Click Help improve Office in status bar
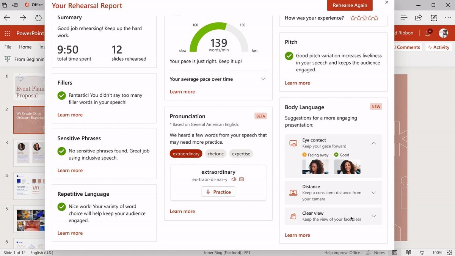Screen dimensions: 455x256 [342, 253]
